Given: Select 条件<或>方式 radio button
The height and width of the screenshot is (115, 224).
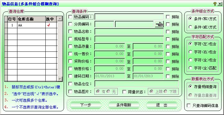Looking at the screenshot, I should coord(190,27).
